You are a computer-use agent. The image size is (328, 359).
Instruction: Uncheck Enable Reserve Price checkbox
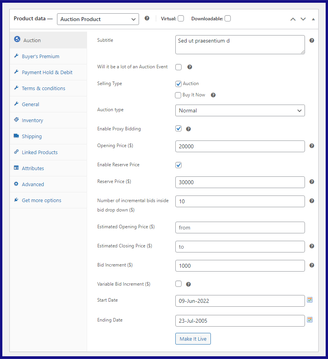coord(178,165)
